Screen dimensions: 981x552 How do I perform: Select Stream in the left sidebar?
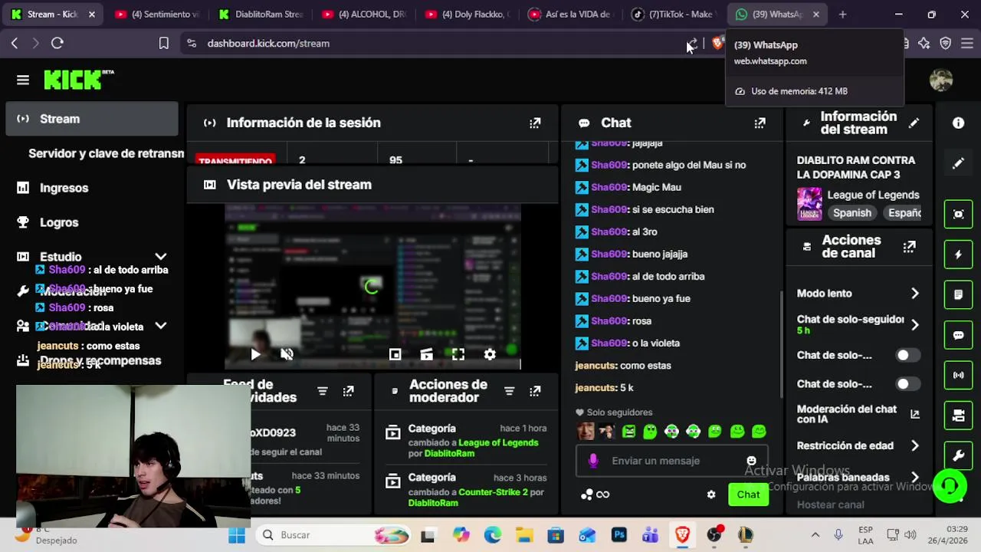(92, 119)
